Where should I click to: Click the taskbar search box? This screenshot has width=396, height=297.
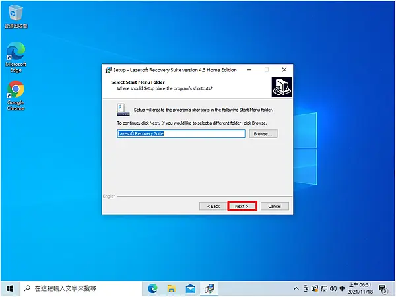[x=81, y=288]
